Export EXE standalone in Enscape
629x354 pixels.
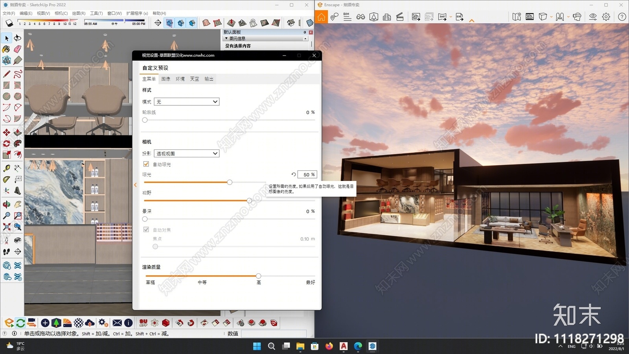pyautogui.click(x=460, y=17)
